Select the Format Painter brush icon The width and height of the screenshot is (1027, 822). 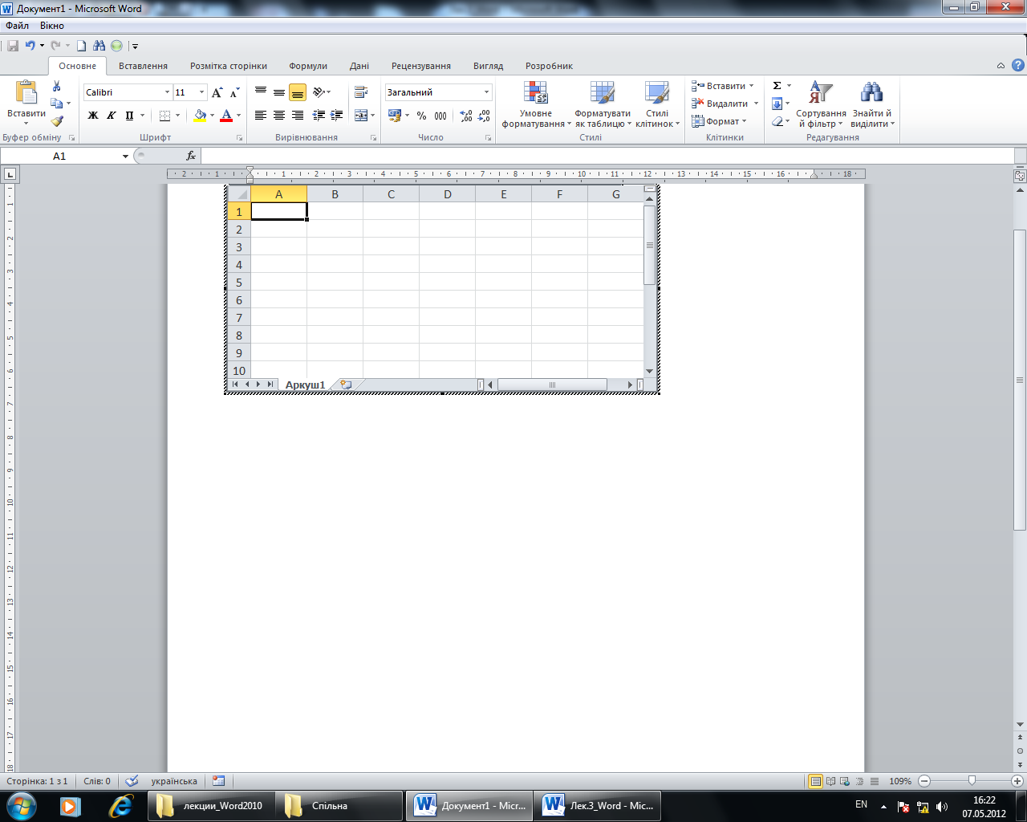click(x=57, y=121)
